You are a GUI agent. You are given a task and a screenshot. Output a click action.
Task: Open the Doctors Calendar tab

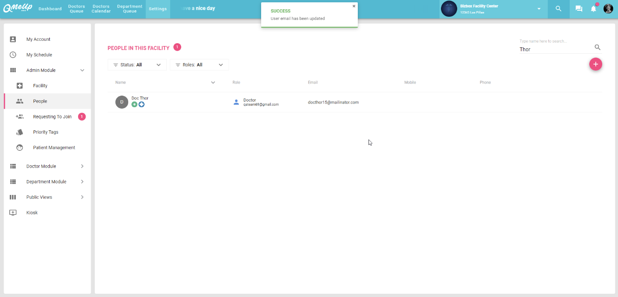tap(101, 9)
